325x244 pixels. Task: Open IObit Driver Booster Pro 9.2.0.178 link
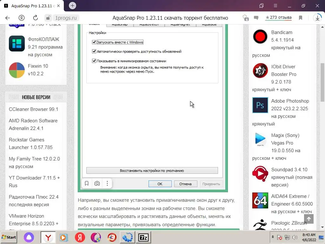tap(275, 78)
